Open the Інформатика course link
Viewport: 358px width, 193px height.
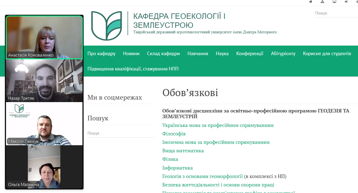click(x=177, y=168)
